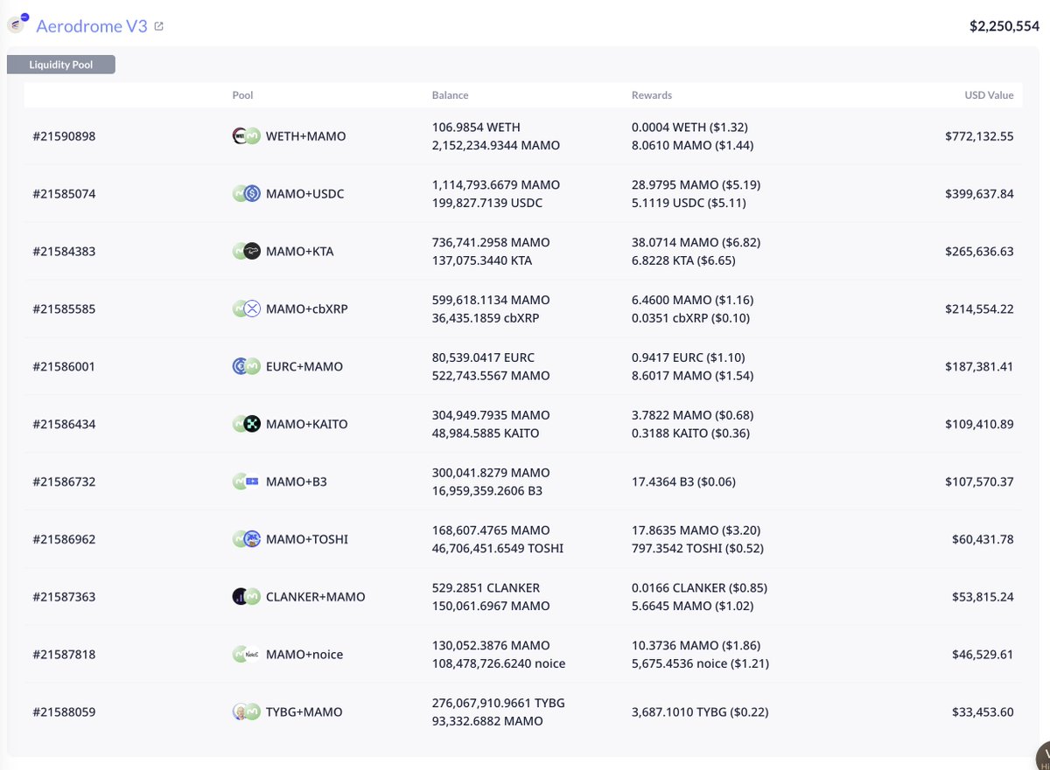
Task: Click the MAMO+B3 token pair icon
Action: [247, 482]
